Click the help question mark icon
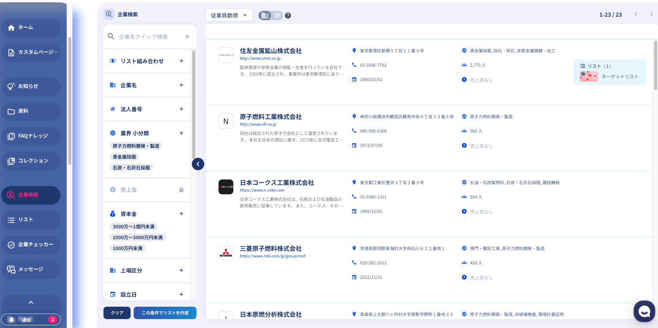Image resolution: width=658 pixels, height=328 pixels. click(x=288, y=16)
